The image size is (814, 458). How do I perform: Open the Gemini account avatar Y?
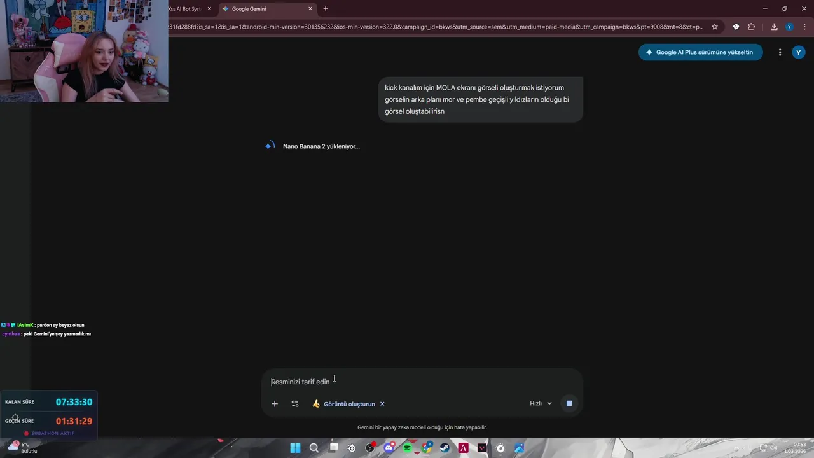(x=799, y=52)
